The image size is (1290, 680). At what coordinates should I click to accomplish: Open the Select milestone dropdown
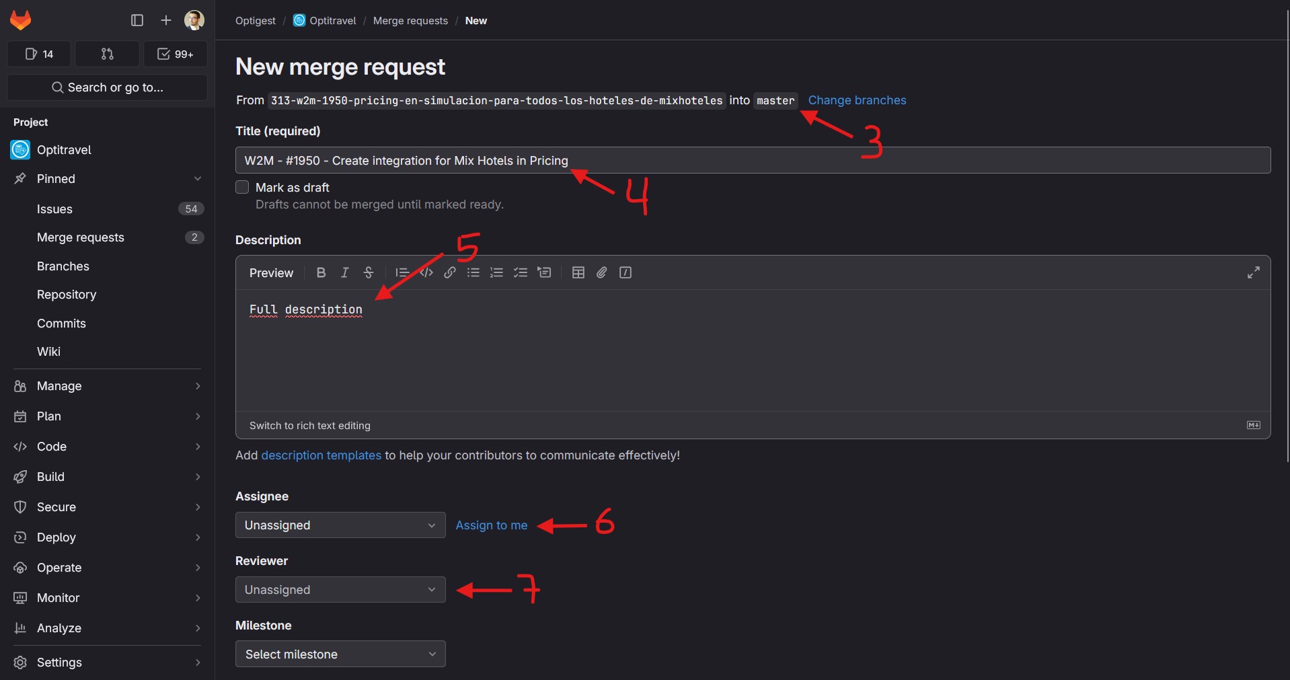click(x=340, y=654)
